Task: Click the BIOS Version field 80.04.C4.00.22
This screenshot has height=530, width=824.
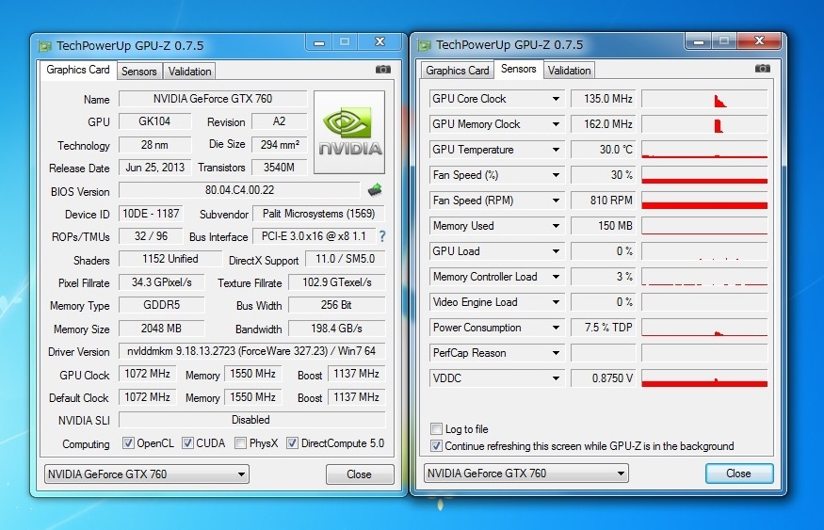Action: [x=239, y=190]
